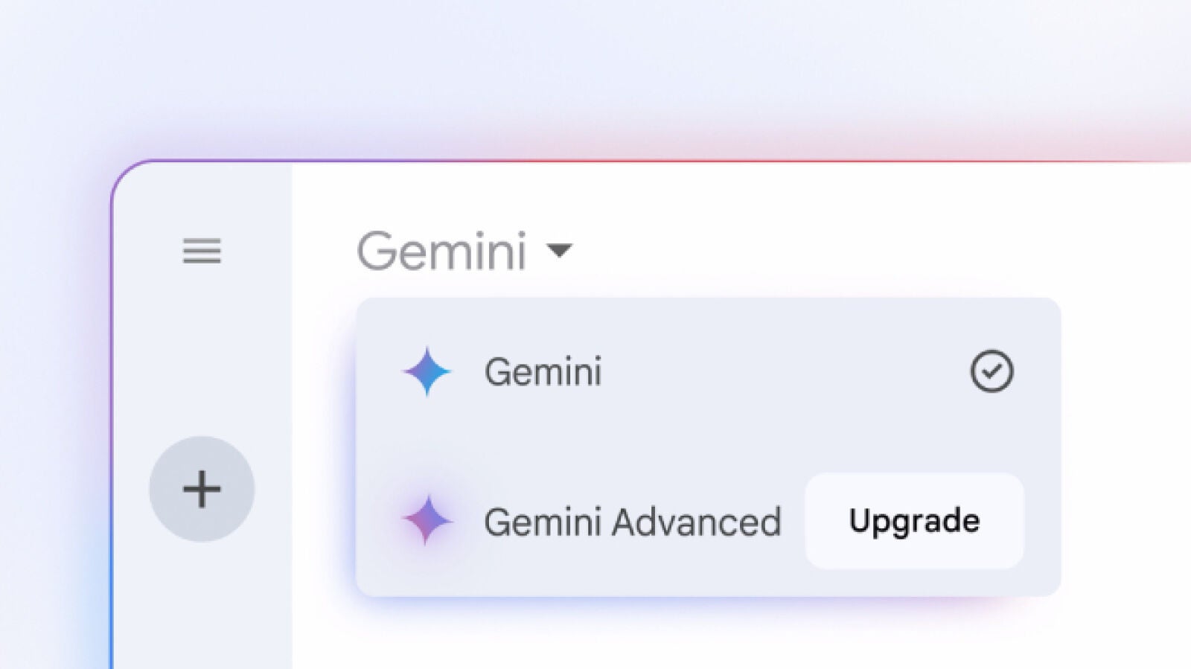Close the model list via the down triangle
The image size is (1191, 669).
coord(559,250)
